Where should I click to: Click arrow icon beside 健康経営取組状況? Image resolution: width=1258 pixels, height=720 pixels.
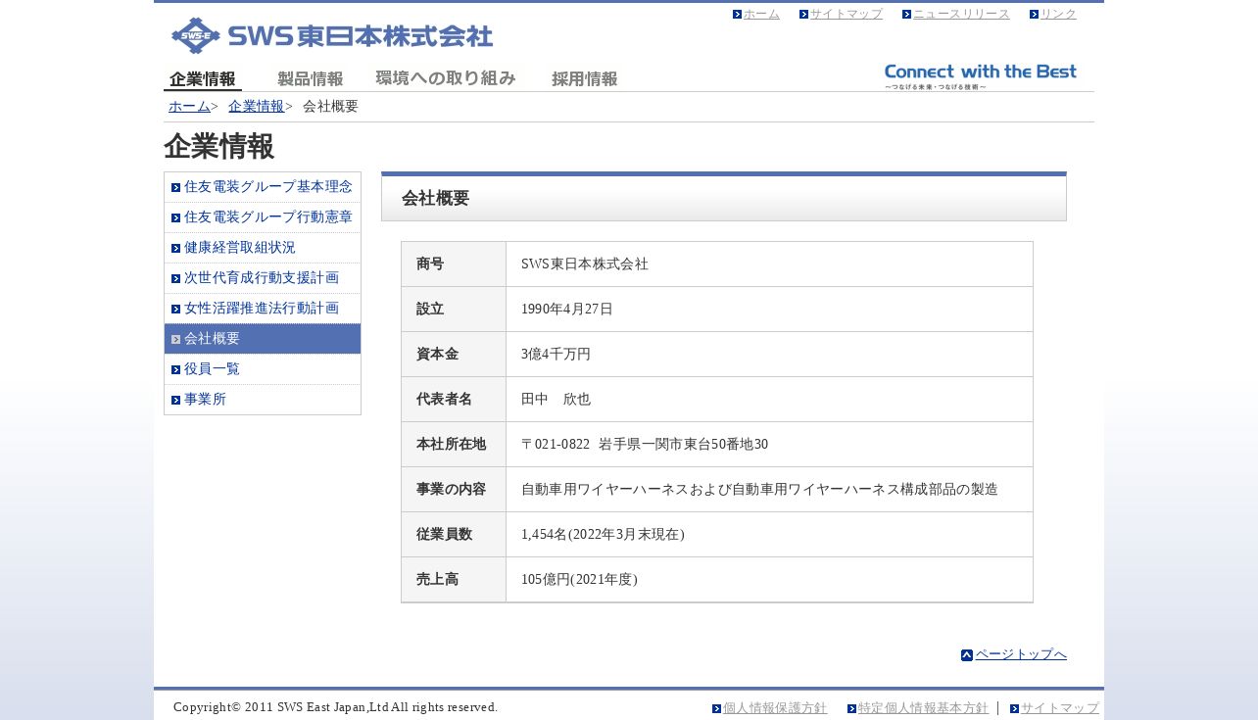[176, 248]
